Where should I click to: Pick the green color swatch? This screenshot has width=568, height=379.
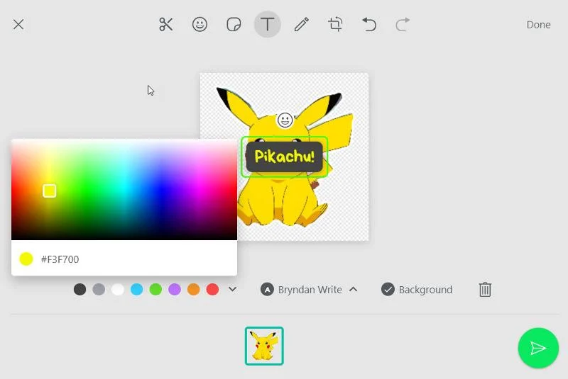(x=155, y=290)
